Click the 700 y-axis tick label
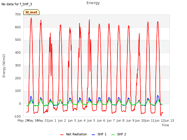 [18, 14]
